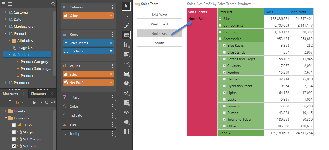Select the pie chart visualization icon
The height and width of the screenshot is (150, 329).
[126, 83]
